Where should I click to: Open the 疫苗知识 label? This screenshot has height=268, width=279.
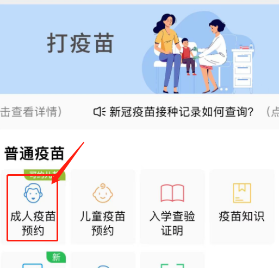tap(241, 216)
